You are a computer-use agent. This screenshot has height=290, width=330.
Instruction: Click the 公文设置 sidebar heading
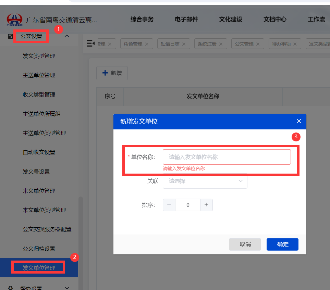pos(31,36)
